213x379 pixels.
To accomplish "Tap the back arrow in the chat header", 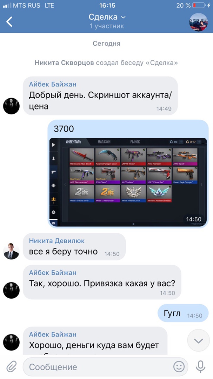I will tap(9, 22).
